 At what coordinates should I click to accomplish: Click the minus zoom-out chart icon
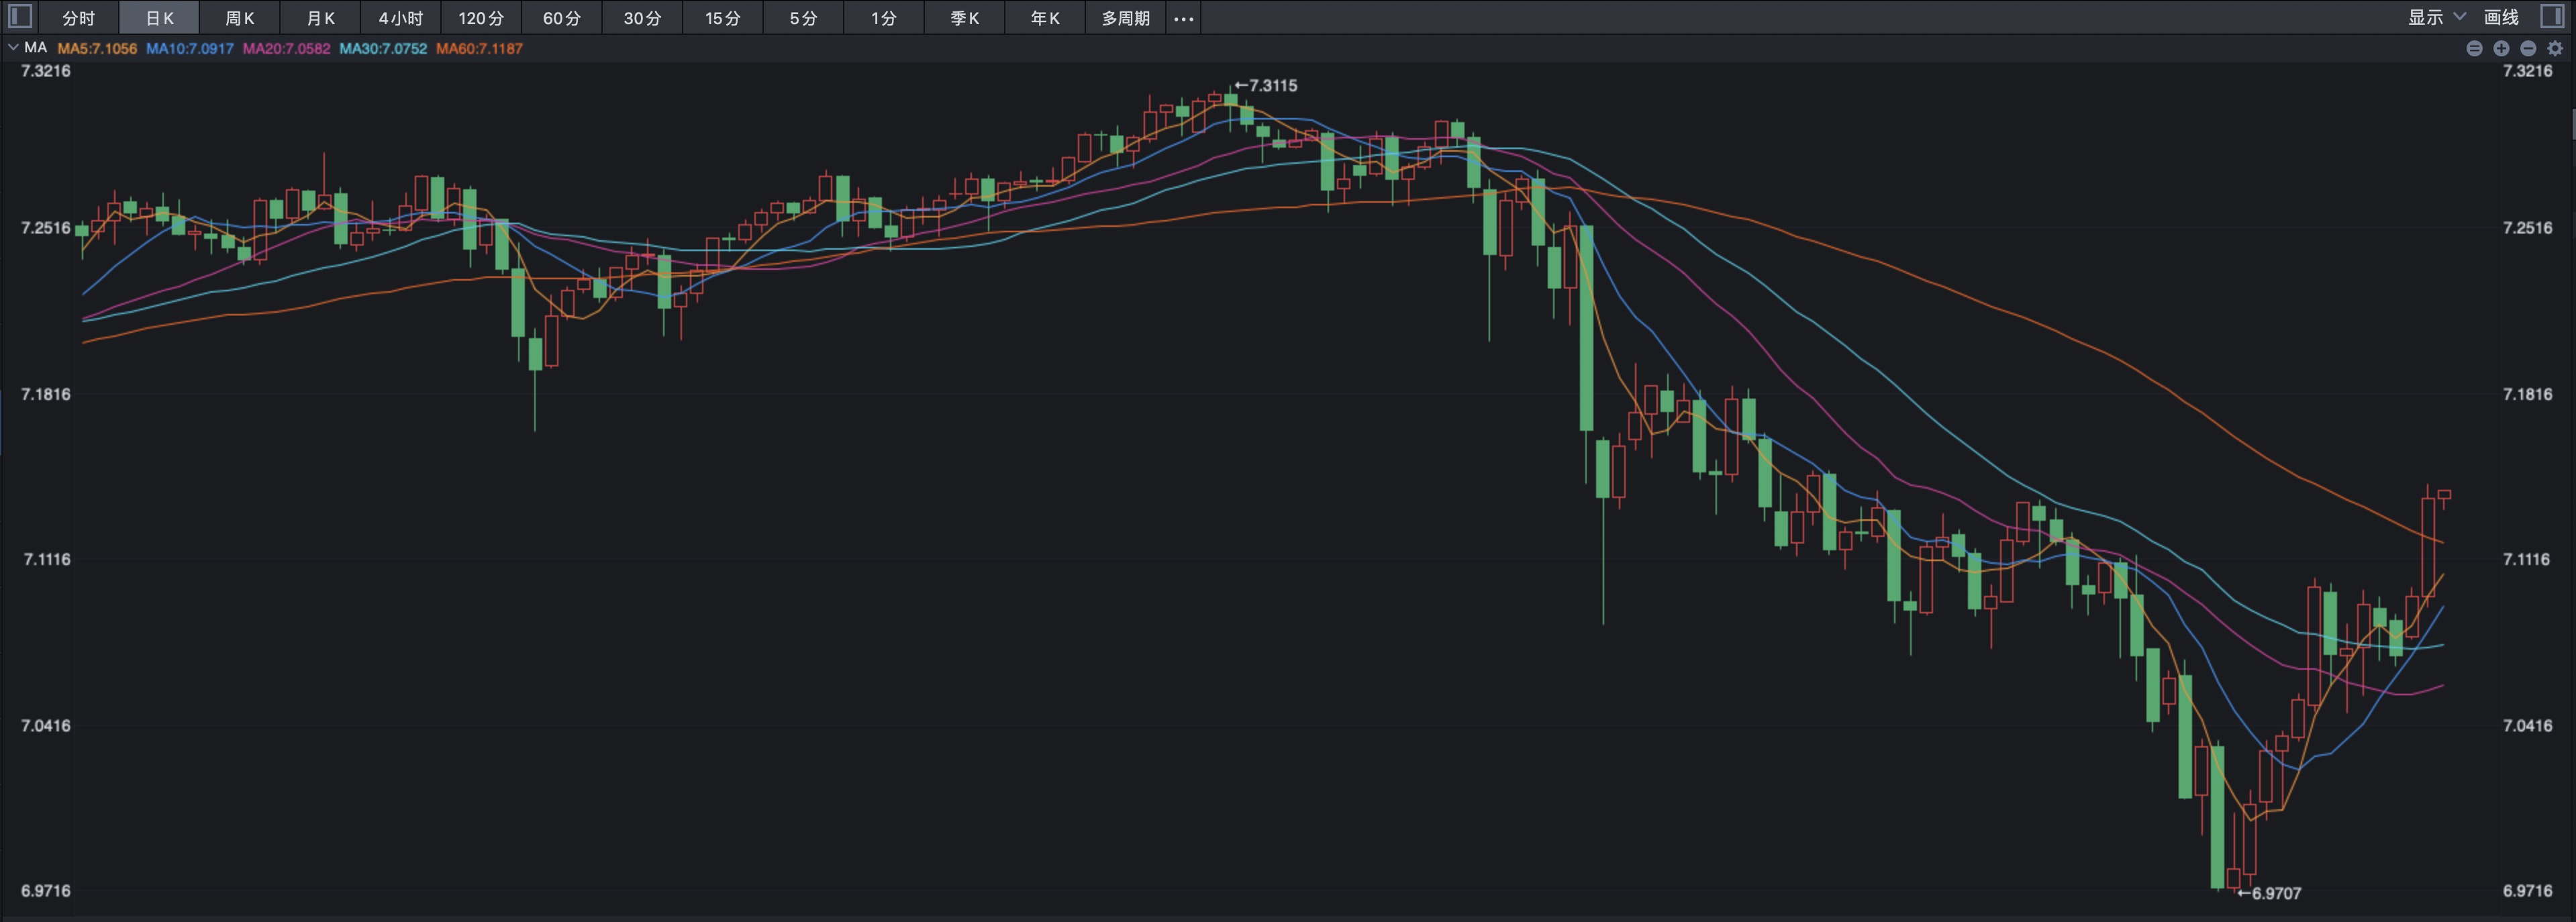point(2528,48)
